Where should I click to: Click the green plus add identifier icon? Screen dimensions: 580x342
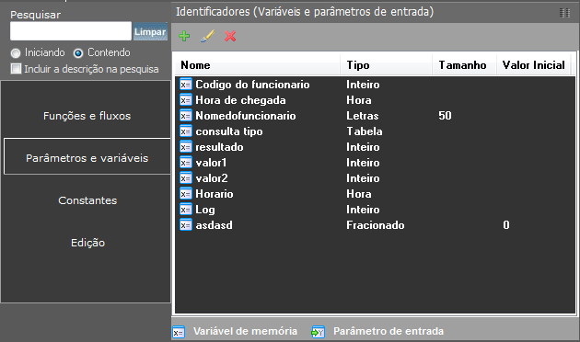(x=184, y=36)
